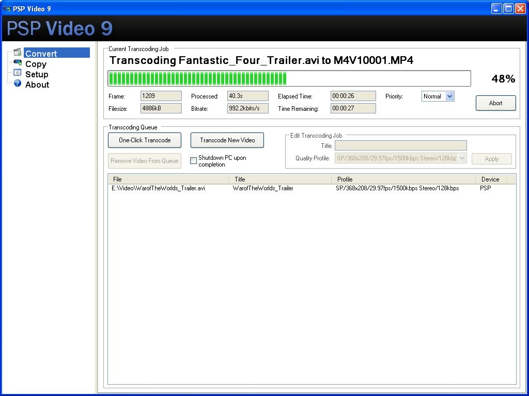Expand the Quality Profile dropdown
The width and height of the screenshot is (529, 396).
(x=462, y=158)
